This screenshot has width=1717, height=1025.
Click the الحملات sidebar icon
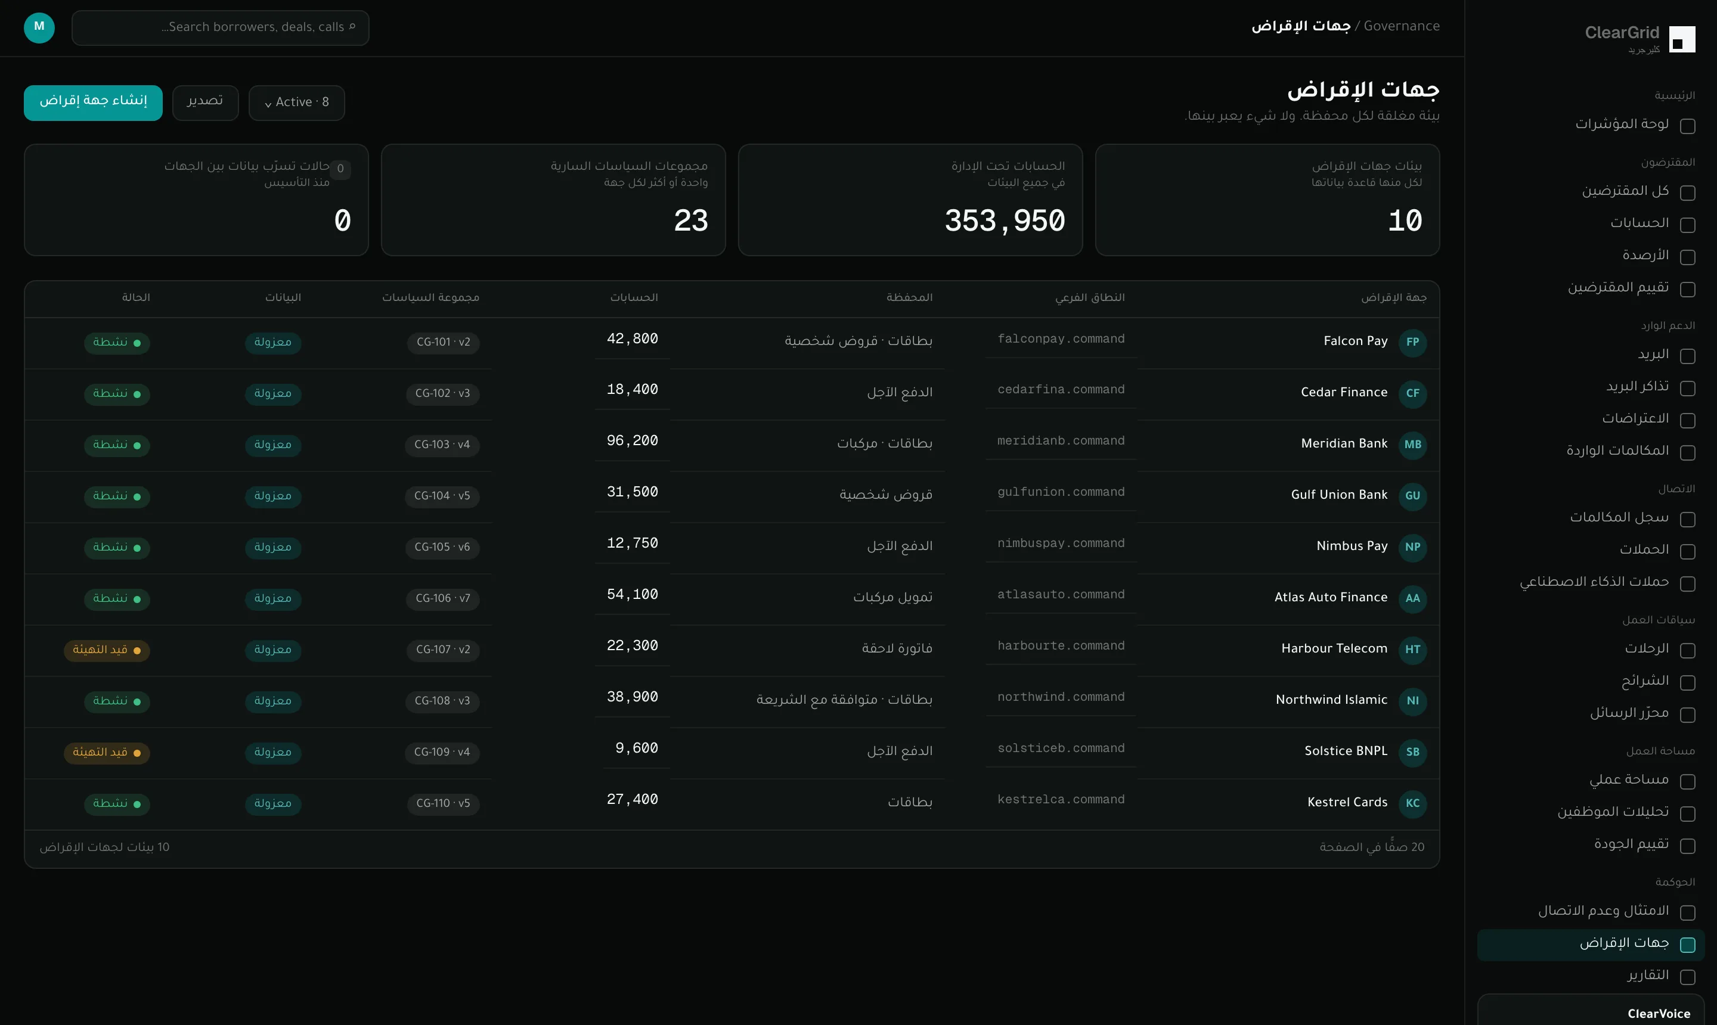pyautogui.click(x=1687, y=551)
